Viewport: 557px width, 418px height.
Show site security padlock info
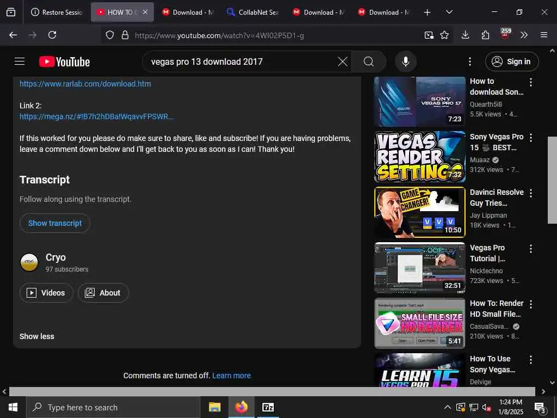click(125, 35)
